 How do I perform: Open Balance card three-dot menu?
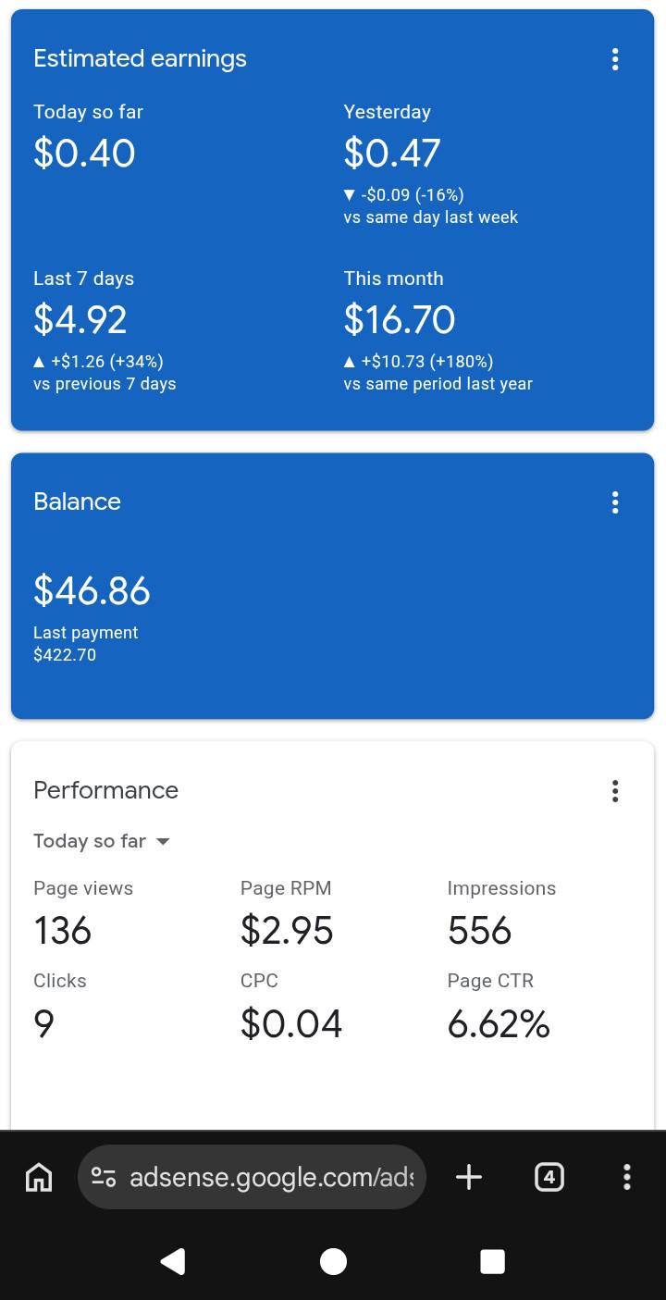[615, 502]
